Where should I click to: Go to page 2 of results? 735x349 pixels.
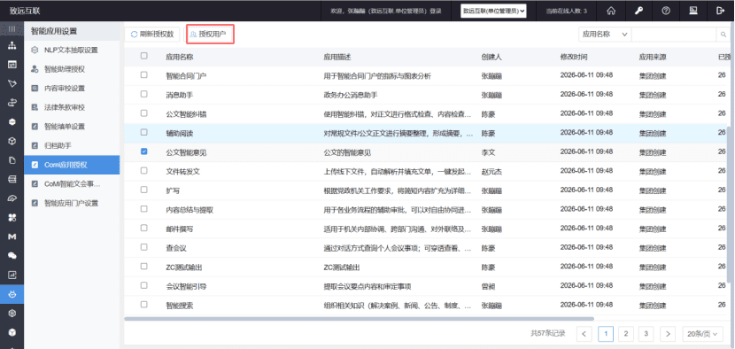pyautogui.click(x=625, y=334)
